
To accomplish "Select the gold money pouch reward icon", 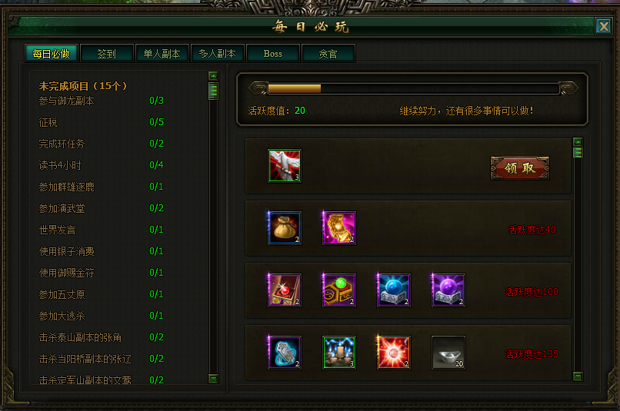I will [285, 228].
